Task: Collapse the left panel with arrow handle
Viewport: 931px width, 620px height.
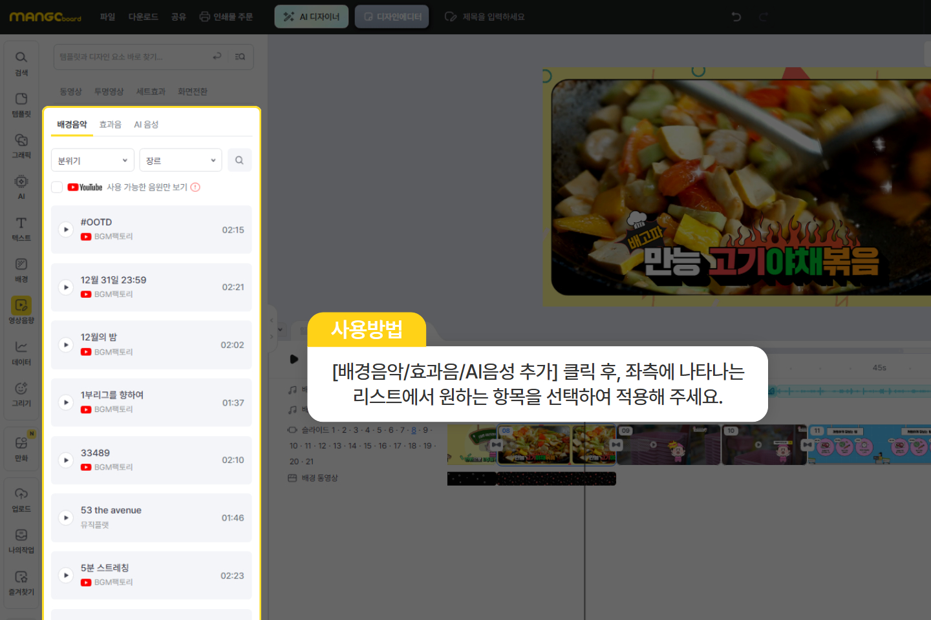Action: click(272, 320)
